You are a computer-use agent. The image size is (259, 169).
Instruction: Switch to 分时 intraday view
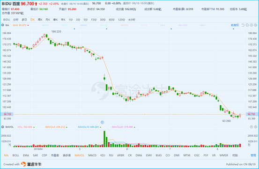tap(16, 20)
